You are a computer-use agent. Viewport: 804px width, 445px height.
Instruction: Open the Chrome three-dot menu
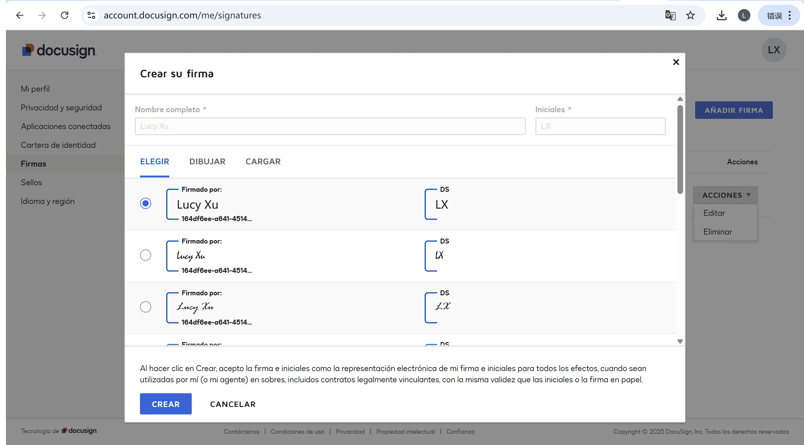click(x=790, y=15)
